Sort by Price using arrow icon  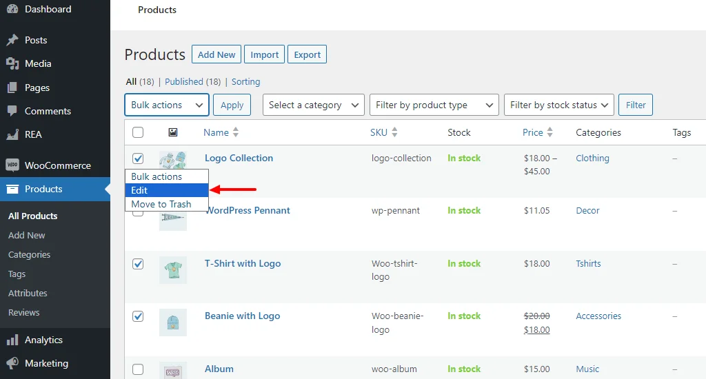pos(549,132)
